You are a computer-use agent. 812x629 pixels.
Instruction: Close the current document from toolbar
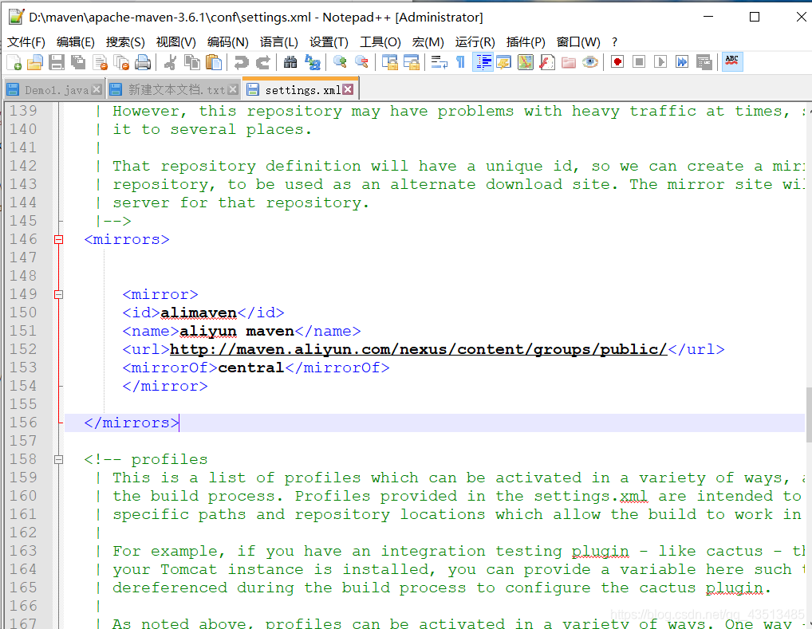pos(100,63)
